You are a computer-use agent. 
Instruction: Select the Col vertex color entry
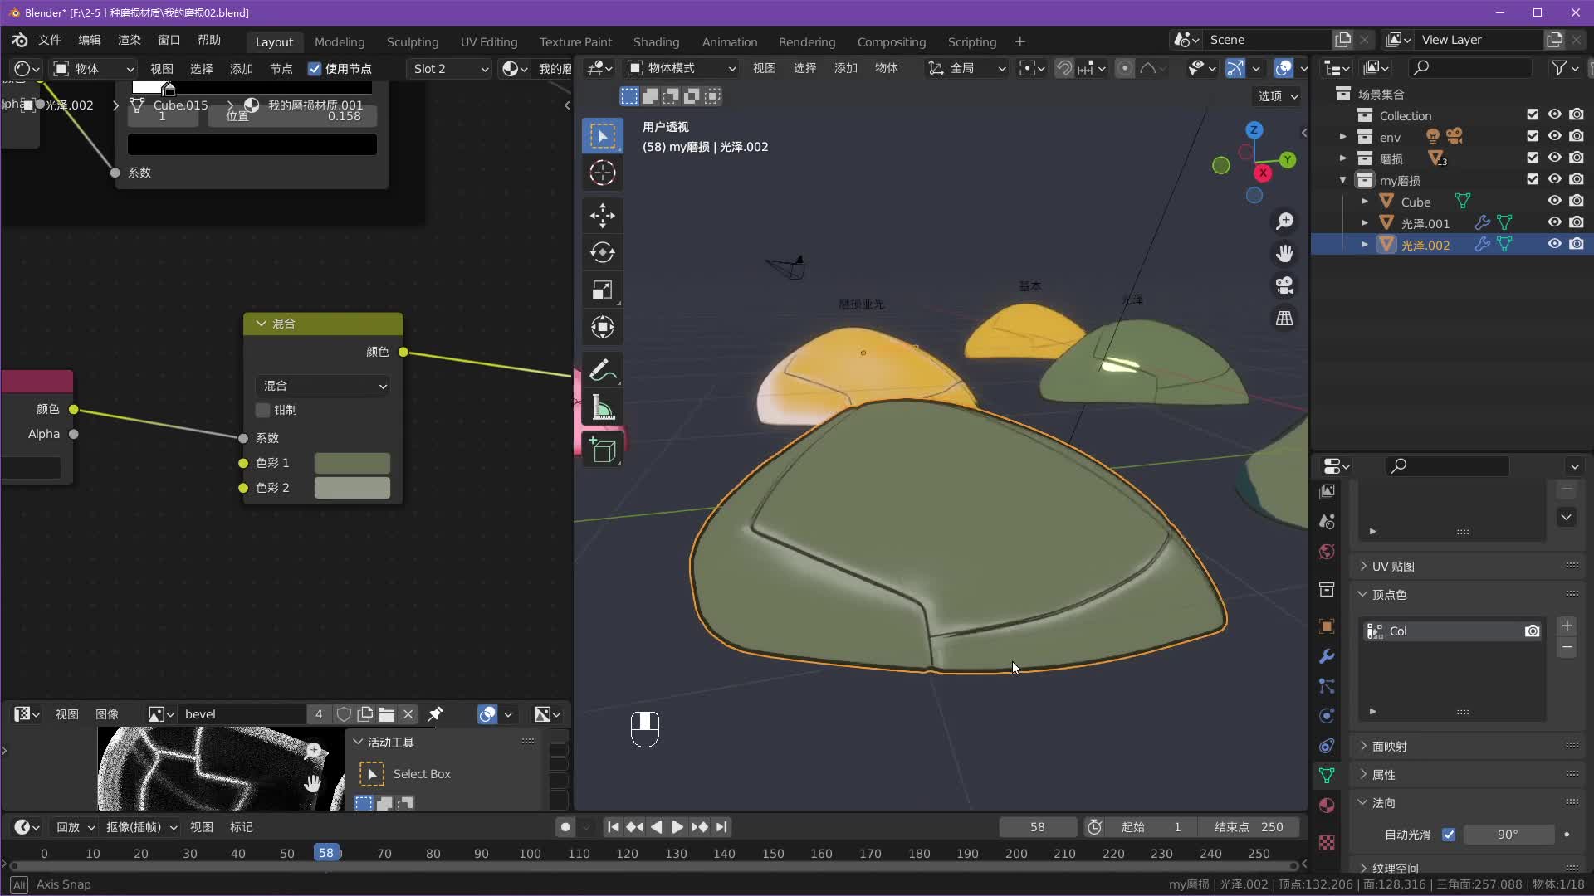1453,631
